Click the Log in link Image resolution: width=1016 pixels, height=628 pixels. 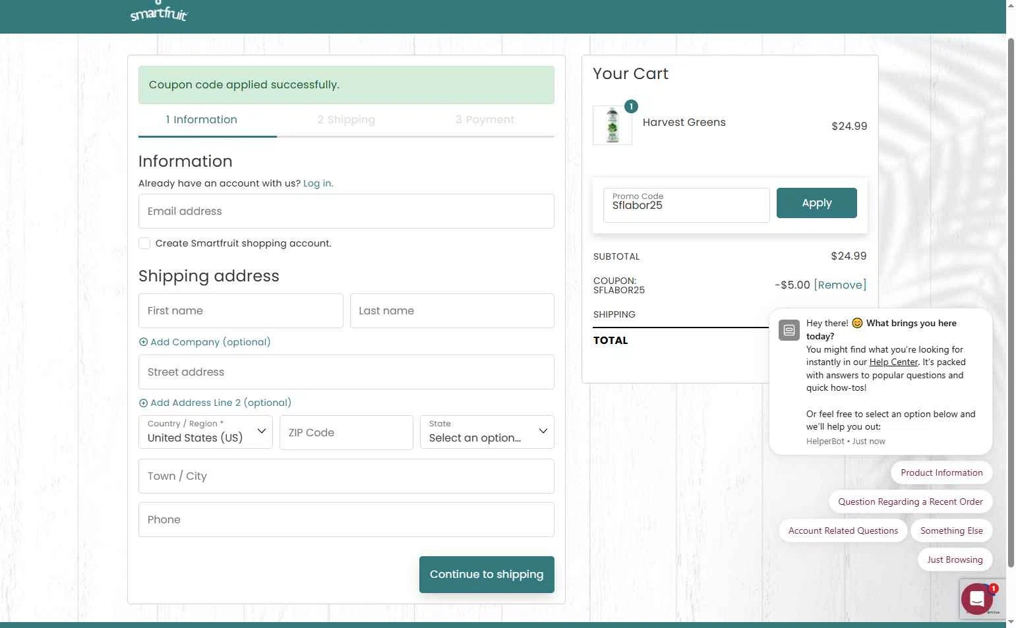pyautogui.click(x=318, y=183)
